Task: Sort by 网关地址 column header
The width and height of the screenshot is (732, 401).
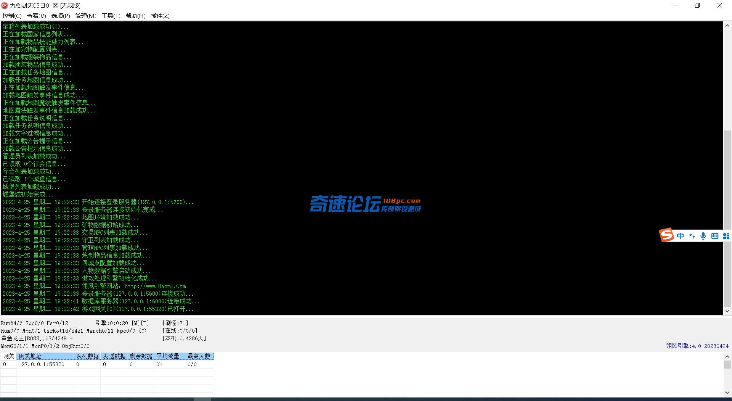Action: tap(45, 356)
